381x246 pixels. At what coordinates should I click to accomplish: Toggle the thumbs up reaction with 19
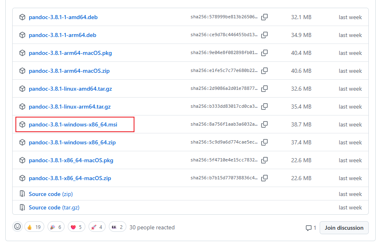coord(34,227)
